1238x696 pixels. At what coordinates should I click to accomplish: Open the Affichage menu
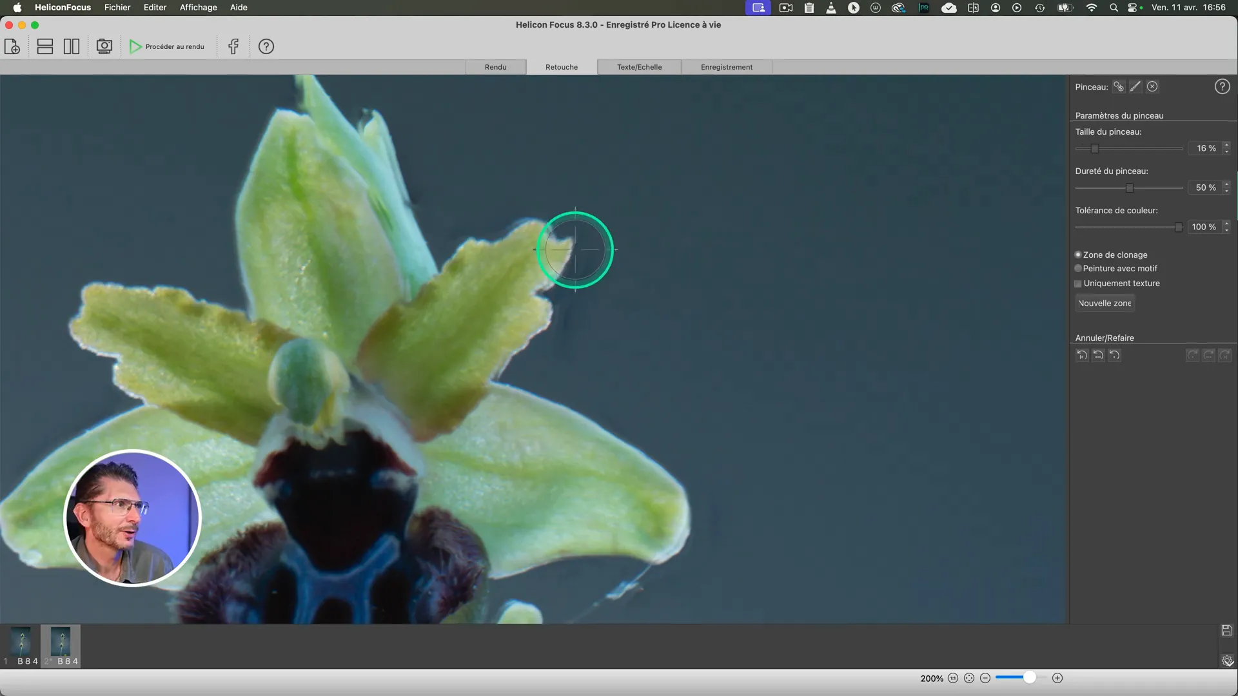(x=198, y=7)
